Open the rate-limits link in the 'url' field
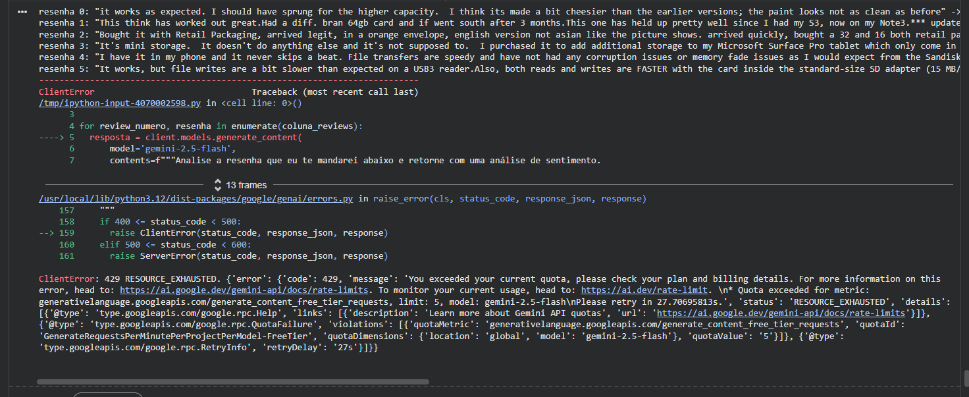The height and width of the screenshot is (397, 969). click(780, 313)
